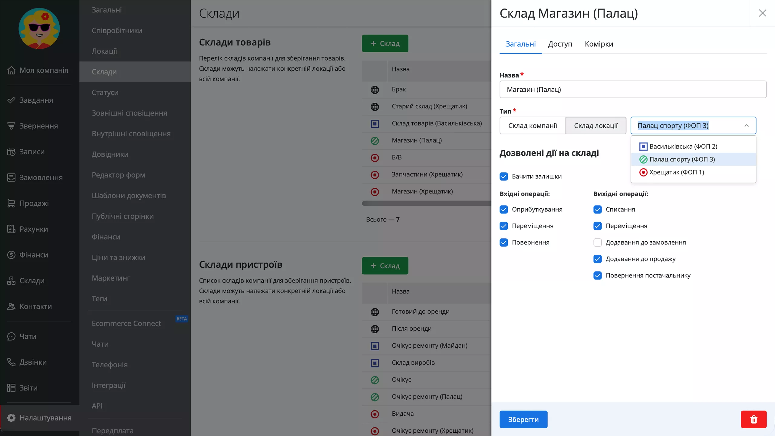This screenshot has height=436, width=775.
Task: Enable Додавання до замовлення checkbox
Action: [598, 243]
